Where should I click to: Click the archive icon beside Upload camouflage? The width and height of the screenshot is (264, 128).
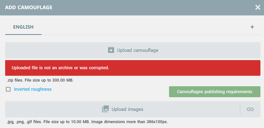[x=111, y=50]
